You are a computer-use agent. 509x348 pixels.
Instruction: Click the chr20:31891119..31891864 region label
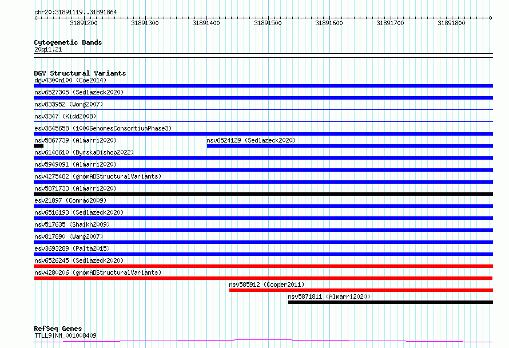click(75, 13)
